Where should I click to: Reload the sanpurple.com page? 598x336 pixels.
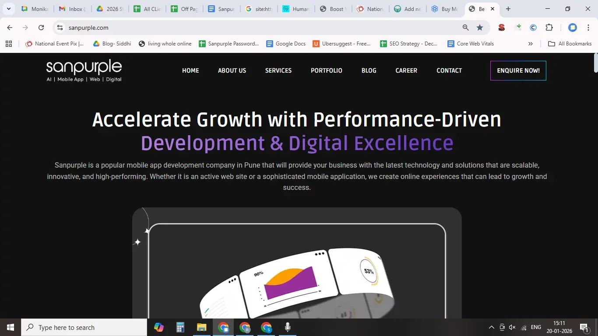(x=41, y=28)
